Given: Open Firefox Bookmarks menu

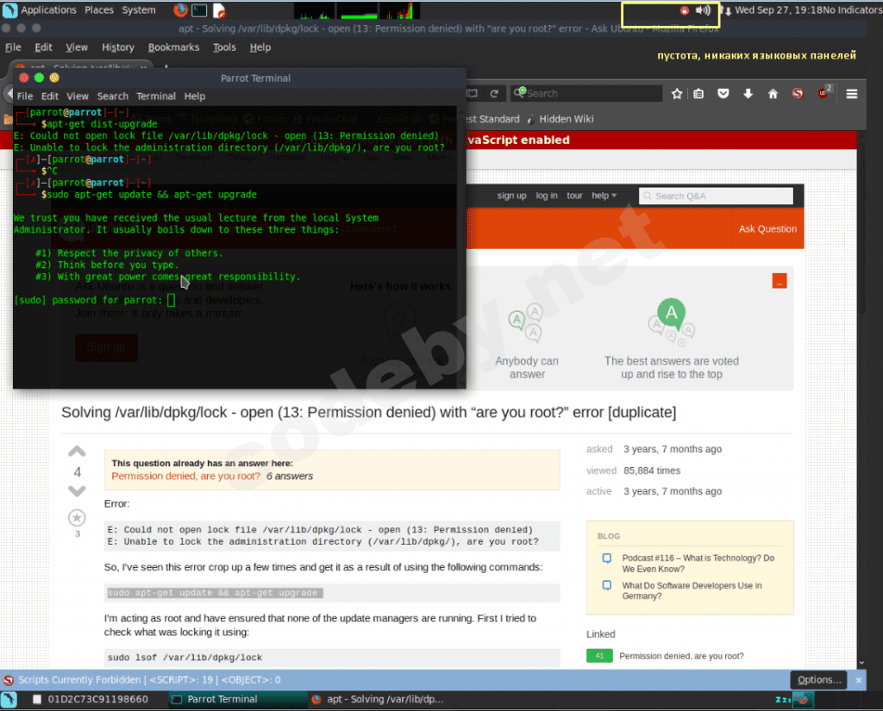Looking at the screenshot, I should 173,47.
